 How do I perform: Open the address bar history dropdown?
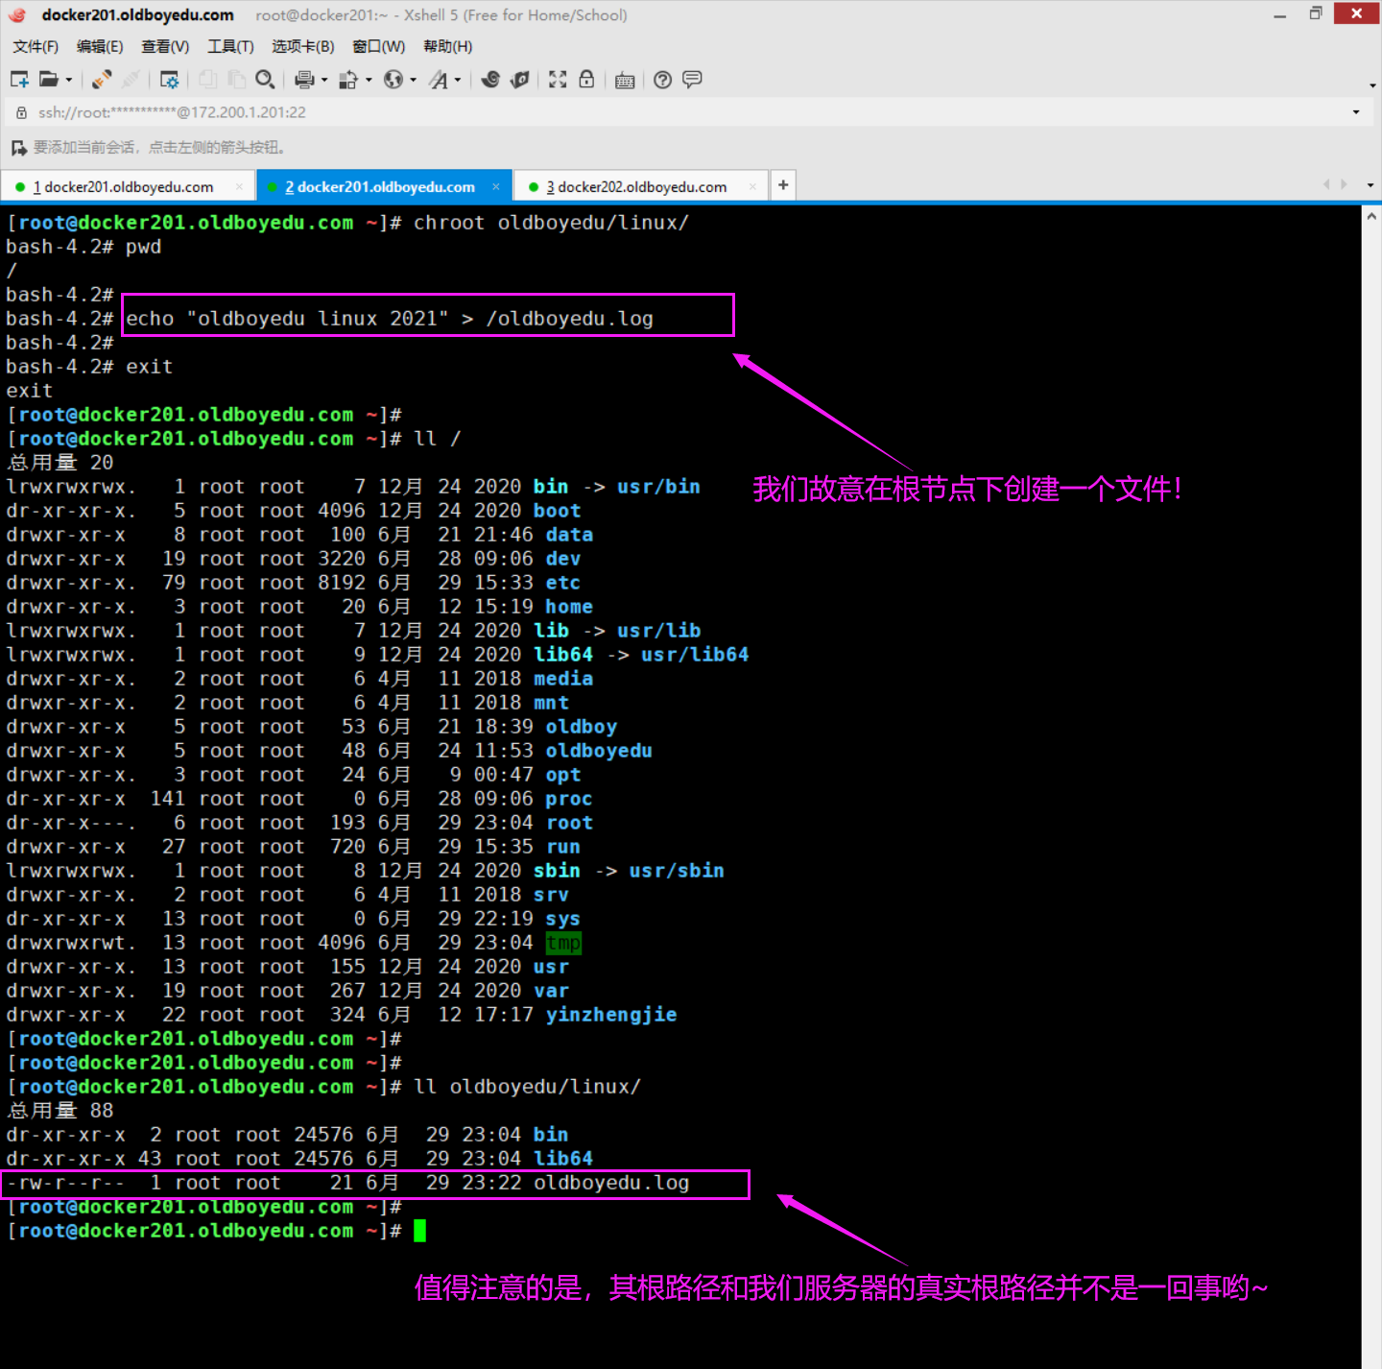click(x=1356, y=112)
